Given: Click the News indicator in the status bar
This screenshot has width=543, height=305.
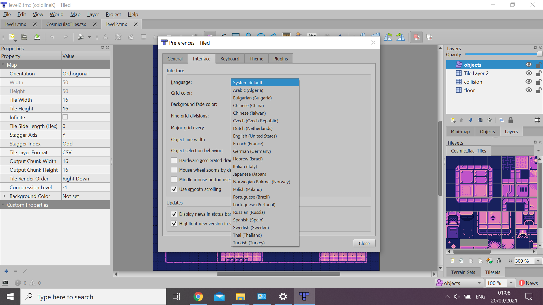Looking at the screenshot, I should pos(529,283).
